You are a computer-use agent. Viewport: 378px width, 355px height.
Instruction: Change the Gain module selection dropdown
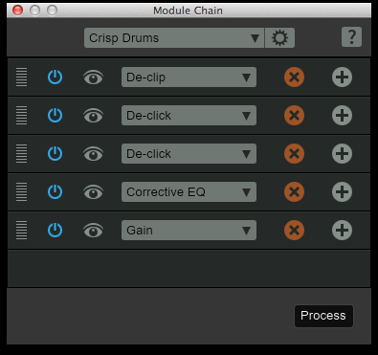(x=189, y=231)
